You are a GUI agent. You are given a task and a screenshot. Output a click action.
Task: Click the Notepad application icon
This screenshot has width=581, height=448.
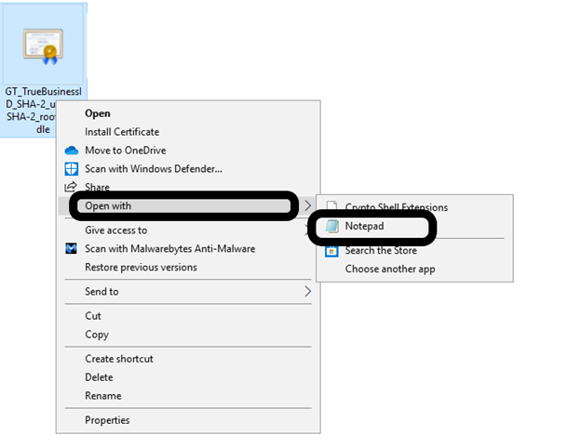pyautogui.click(x=332, y=226)
